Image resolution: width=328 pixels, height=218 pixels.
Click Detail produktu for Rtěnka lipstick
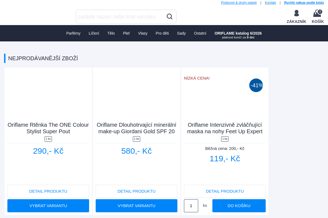pyautogui.click(x=48, y=191)
